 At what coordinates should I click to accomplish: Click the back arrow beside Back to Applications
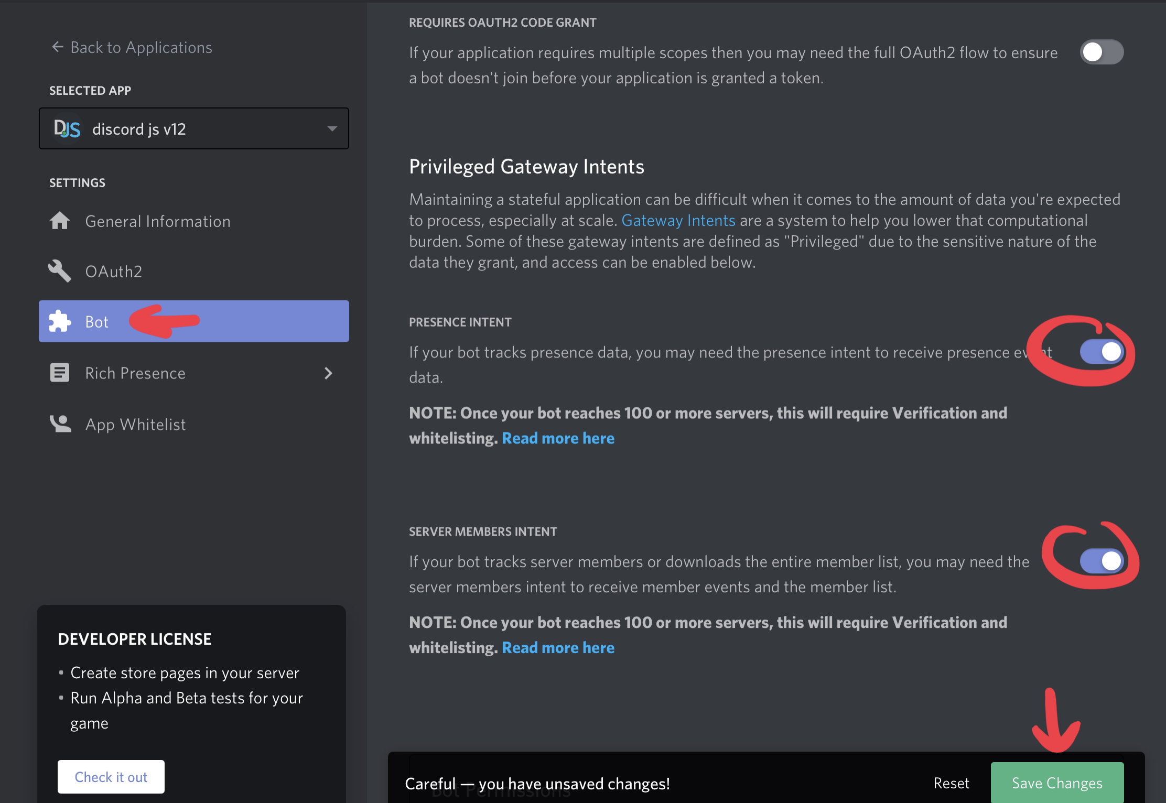57,47
